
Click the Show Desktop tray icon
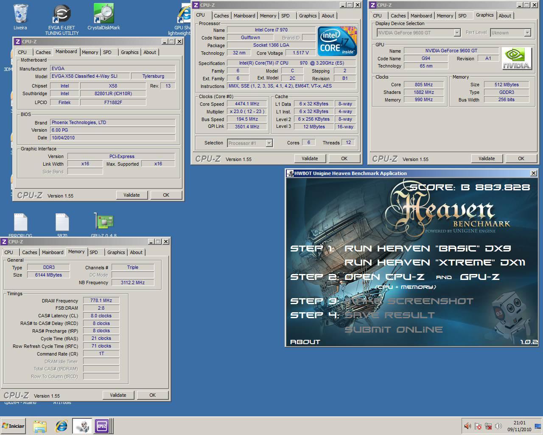tap(538, 426)
